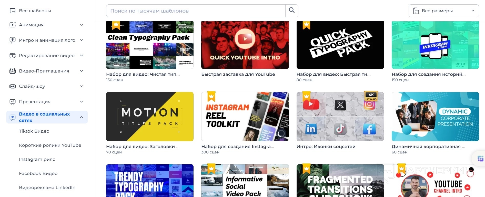Click the Презентация sidebar icon
Image resolution: width=485 pixels, height=197 pixels.
tap(13, 102)
